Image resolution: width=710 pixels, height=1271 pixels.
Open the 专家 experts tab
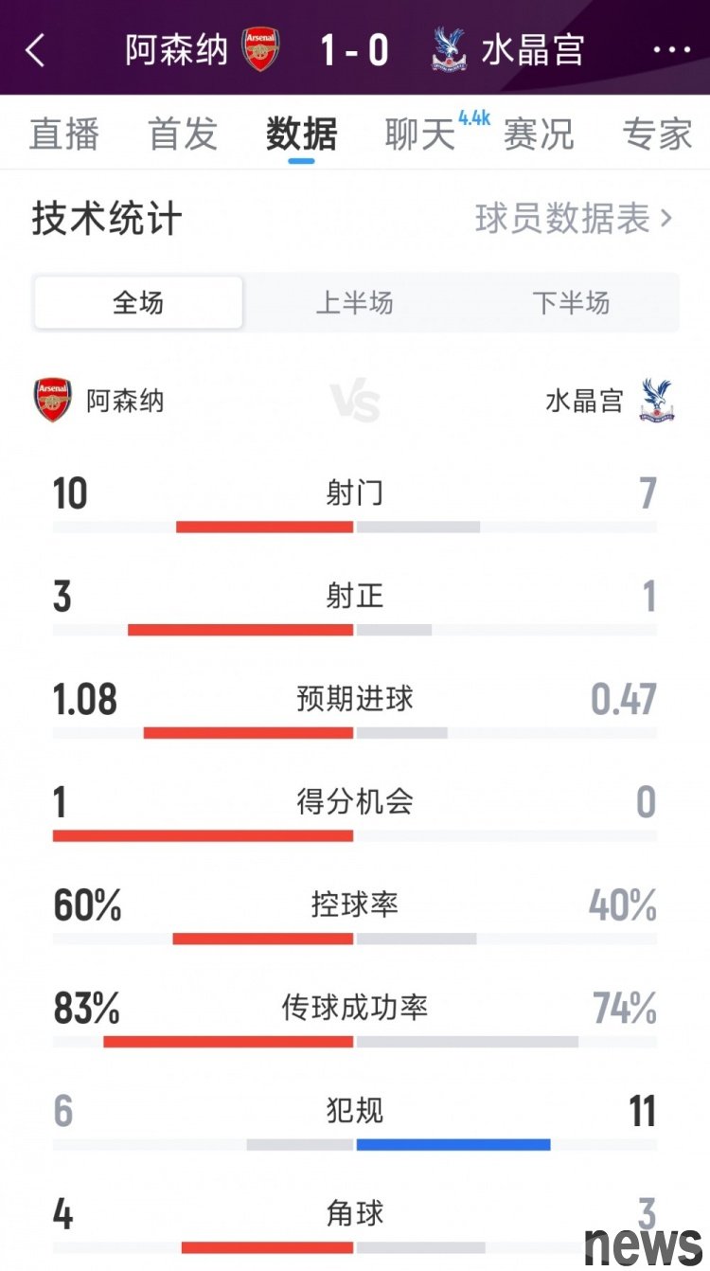pos(657,134)
